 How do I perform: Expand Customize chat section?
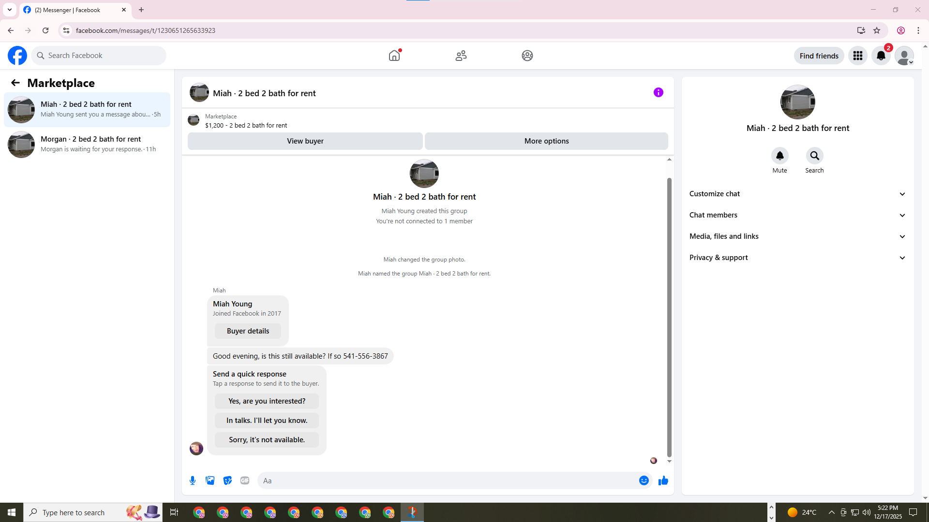(797, 194)
